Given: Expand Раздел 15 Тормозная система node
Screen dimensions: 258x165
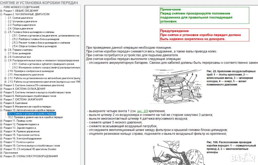Looking at the screenshot, I should [1, 135].
